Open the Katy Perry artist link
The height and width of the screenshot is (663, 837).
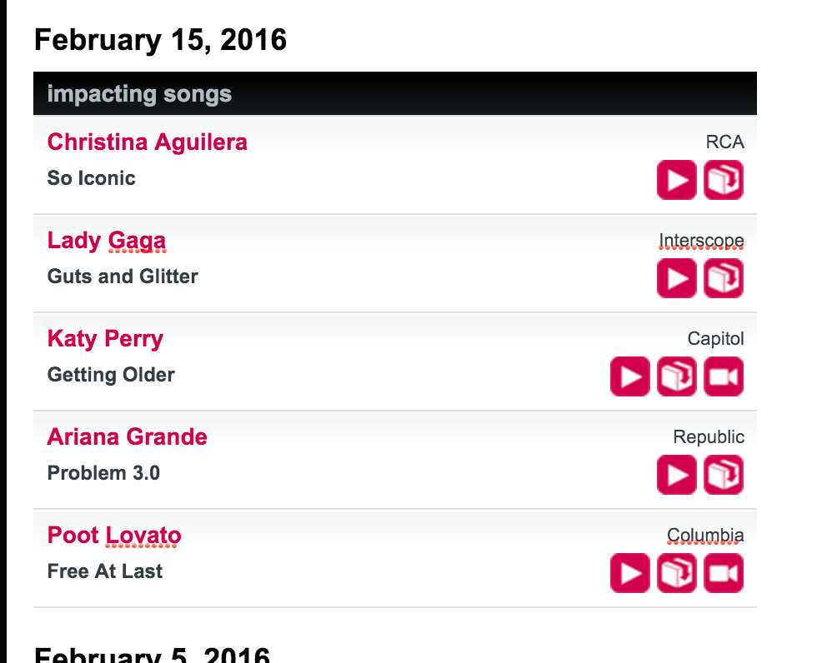point(105,339)
